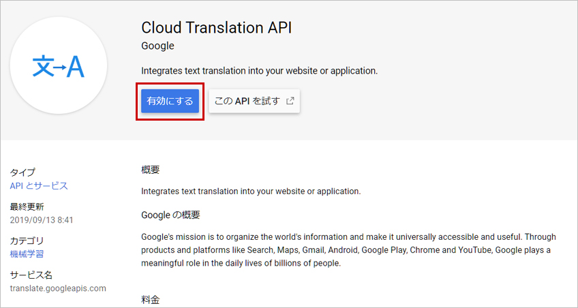
Task: Click the Google の概要 section heading
Action: point(170,215)
